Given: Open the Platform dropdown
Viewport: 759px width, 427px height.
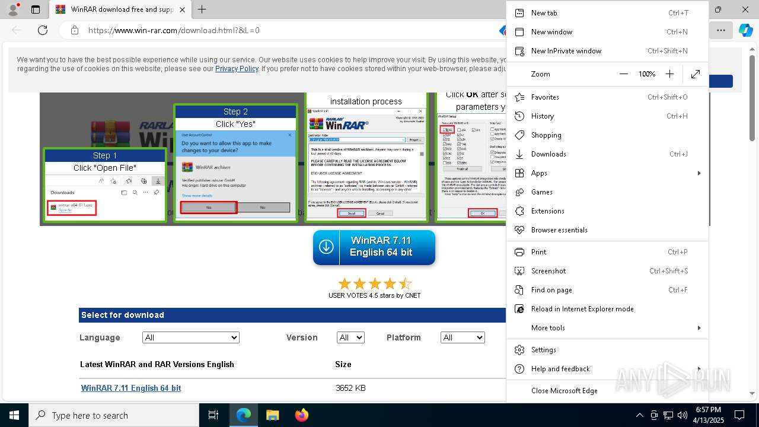Looking at the screenshot, I should point(463,337).
